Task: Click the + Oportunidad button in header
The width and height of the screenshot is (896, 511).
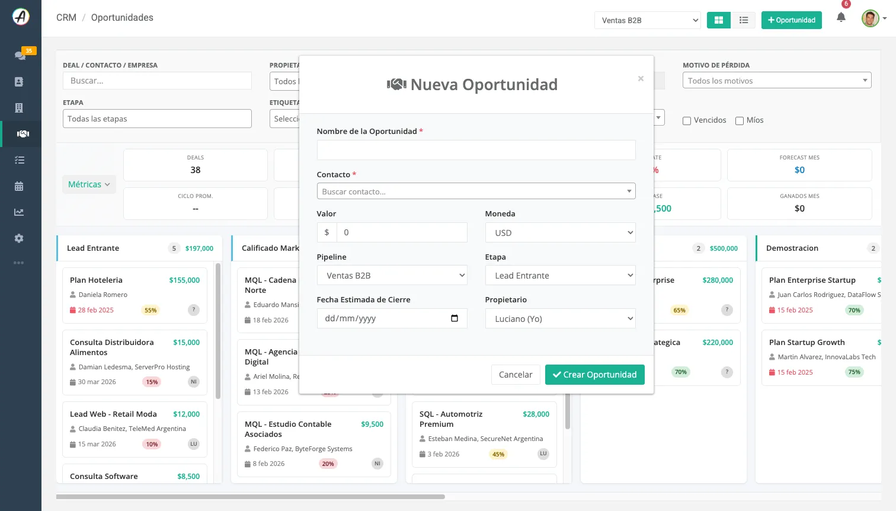Action: coord(791,20)
